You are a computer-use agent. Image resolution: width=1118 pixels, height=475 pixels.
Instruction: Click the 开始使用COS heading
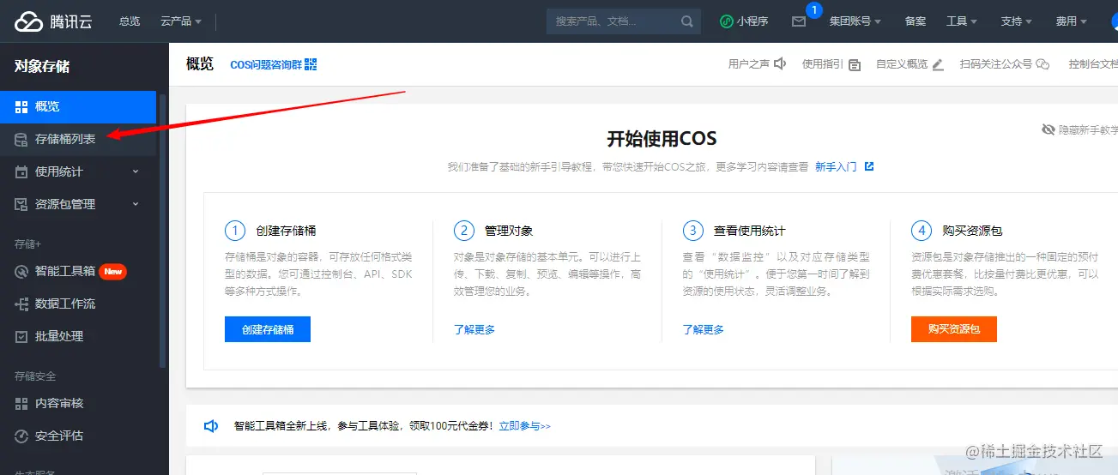pyautogui.click(x=662, y=139)
